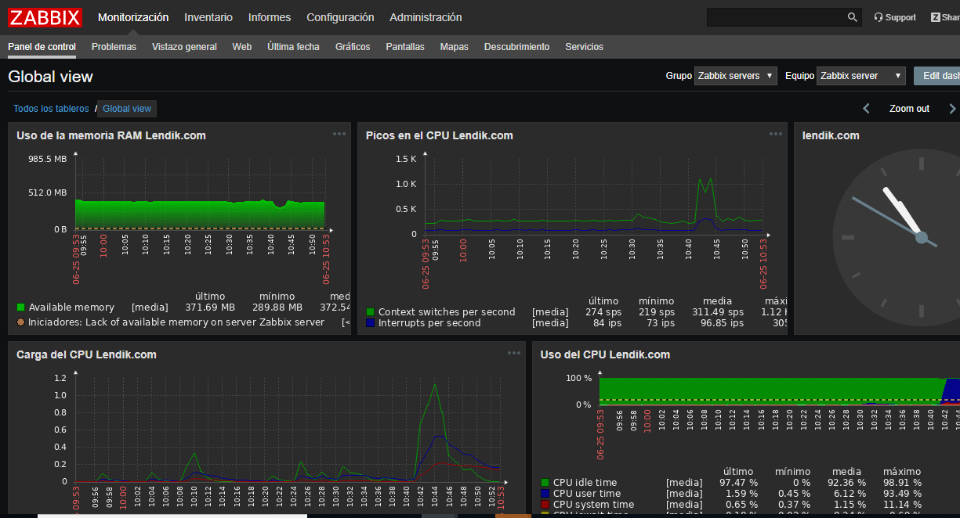960x518 pixels.
Task: Go to previous time period arrow
Action: coord(866,109)
